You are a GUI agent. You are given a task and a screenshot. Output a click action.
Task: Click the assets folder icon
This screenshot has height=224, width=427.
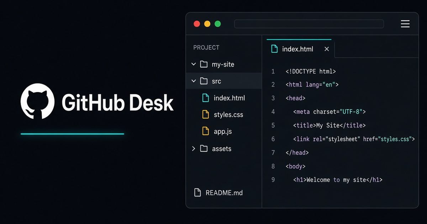[x=204, y=149]
